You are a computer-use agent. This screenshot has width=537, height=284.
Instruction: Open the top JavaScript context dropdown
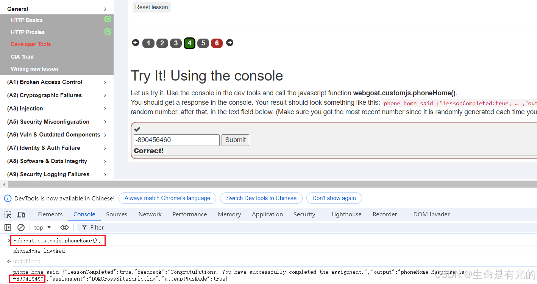(42, 227)
